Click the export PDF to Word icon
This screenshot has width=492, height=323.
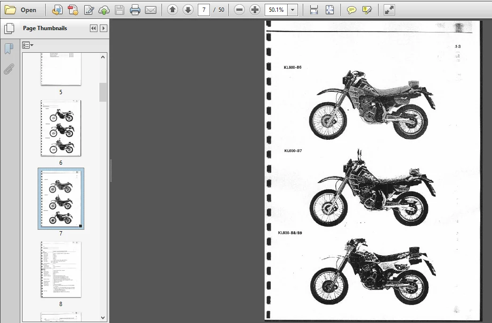coord(57,10)
